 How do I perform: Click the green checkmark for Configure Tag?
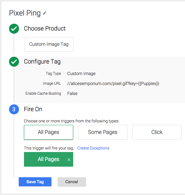pos(14,62)
